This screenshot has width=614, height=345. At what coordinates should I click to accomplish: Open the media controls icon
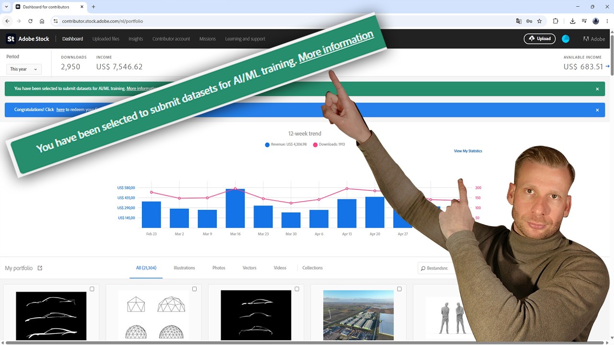[x=584, y=21]
